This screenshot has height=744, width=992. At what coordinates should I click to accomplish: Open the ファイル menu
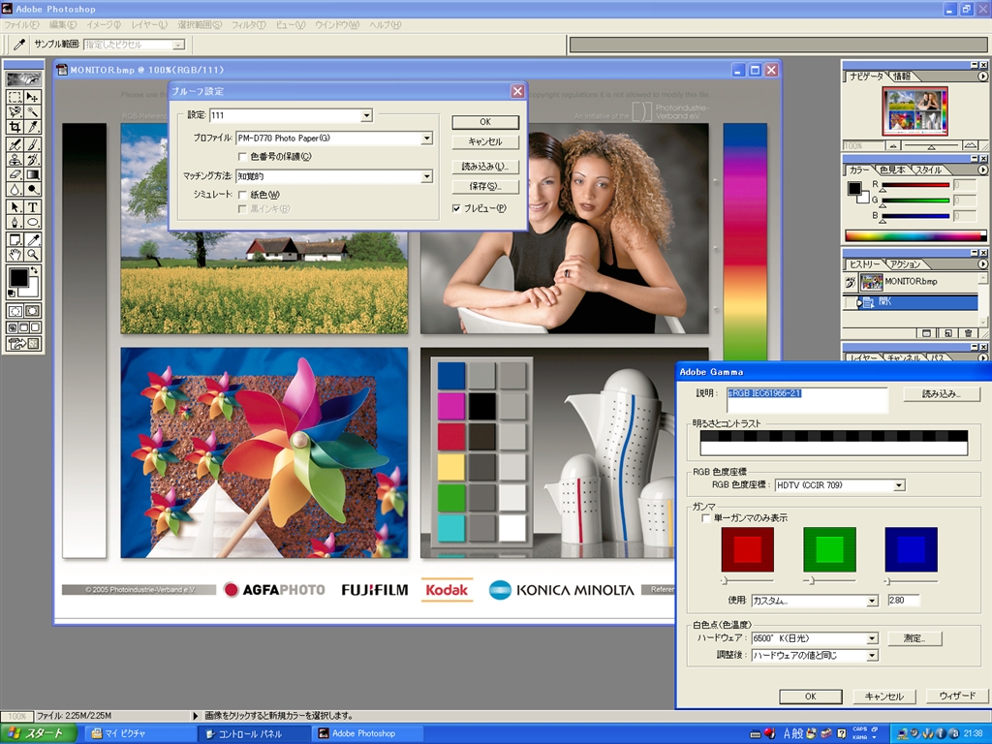click(21, 24)
